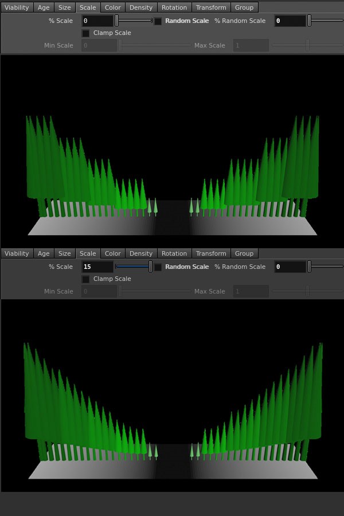Image resolution: width=344 pixels, height=516 pixels.
Task: Click upper % Random Scale value field
Action: tap(290, 21)
